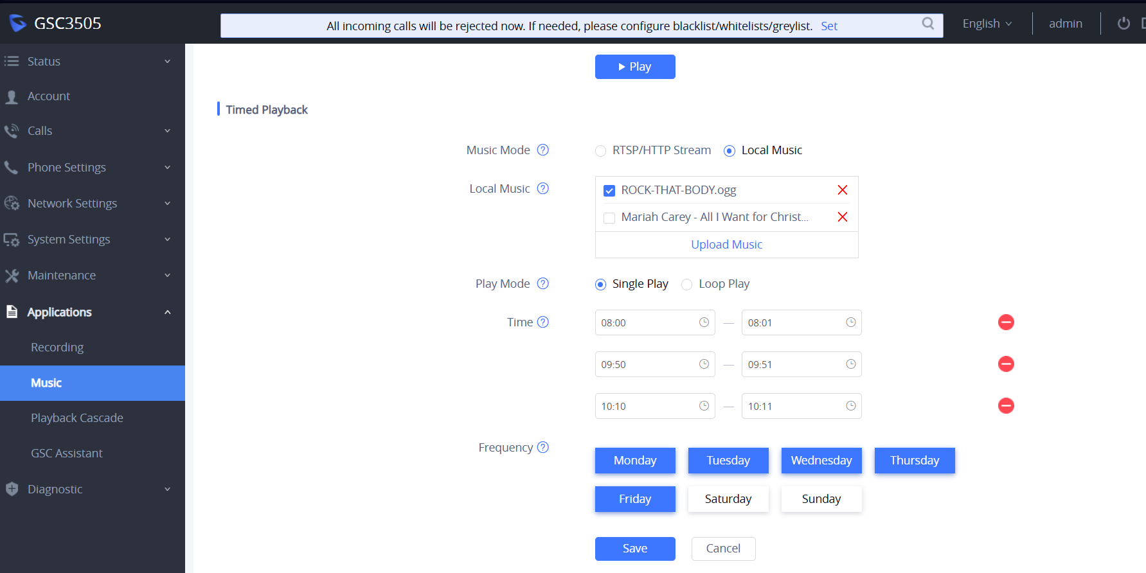The width and height of the screenshot is (1146, 573).
Task: Click the Upload Music link
Action: pyautogui.click(x=726, y=245)
